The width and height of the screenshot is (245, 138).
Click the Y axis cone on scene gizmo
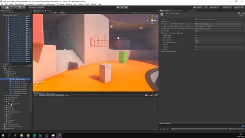pos(152,16)
